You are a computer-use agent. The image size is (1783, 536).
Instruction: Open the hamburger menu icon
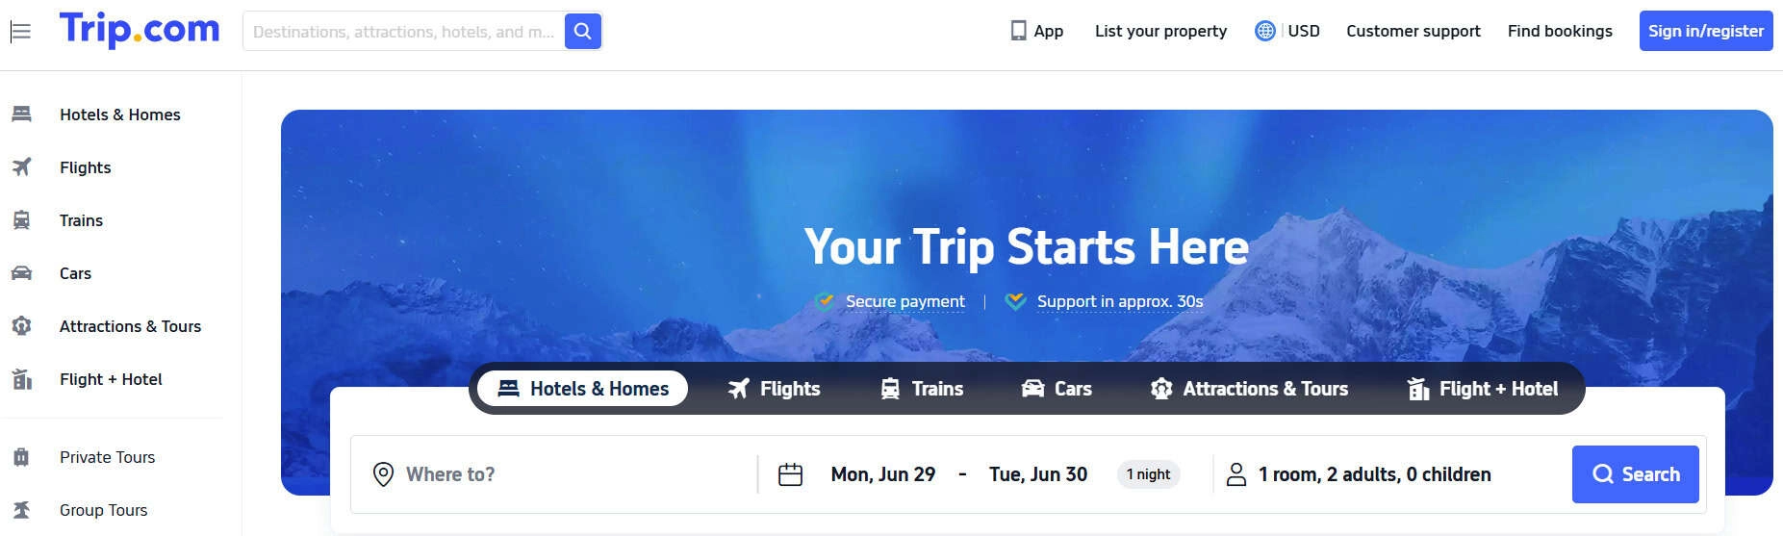20,32
